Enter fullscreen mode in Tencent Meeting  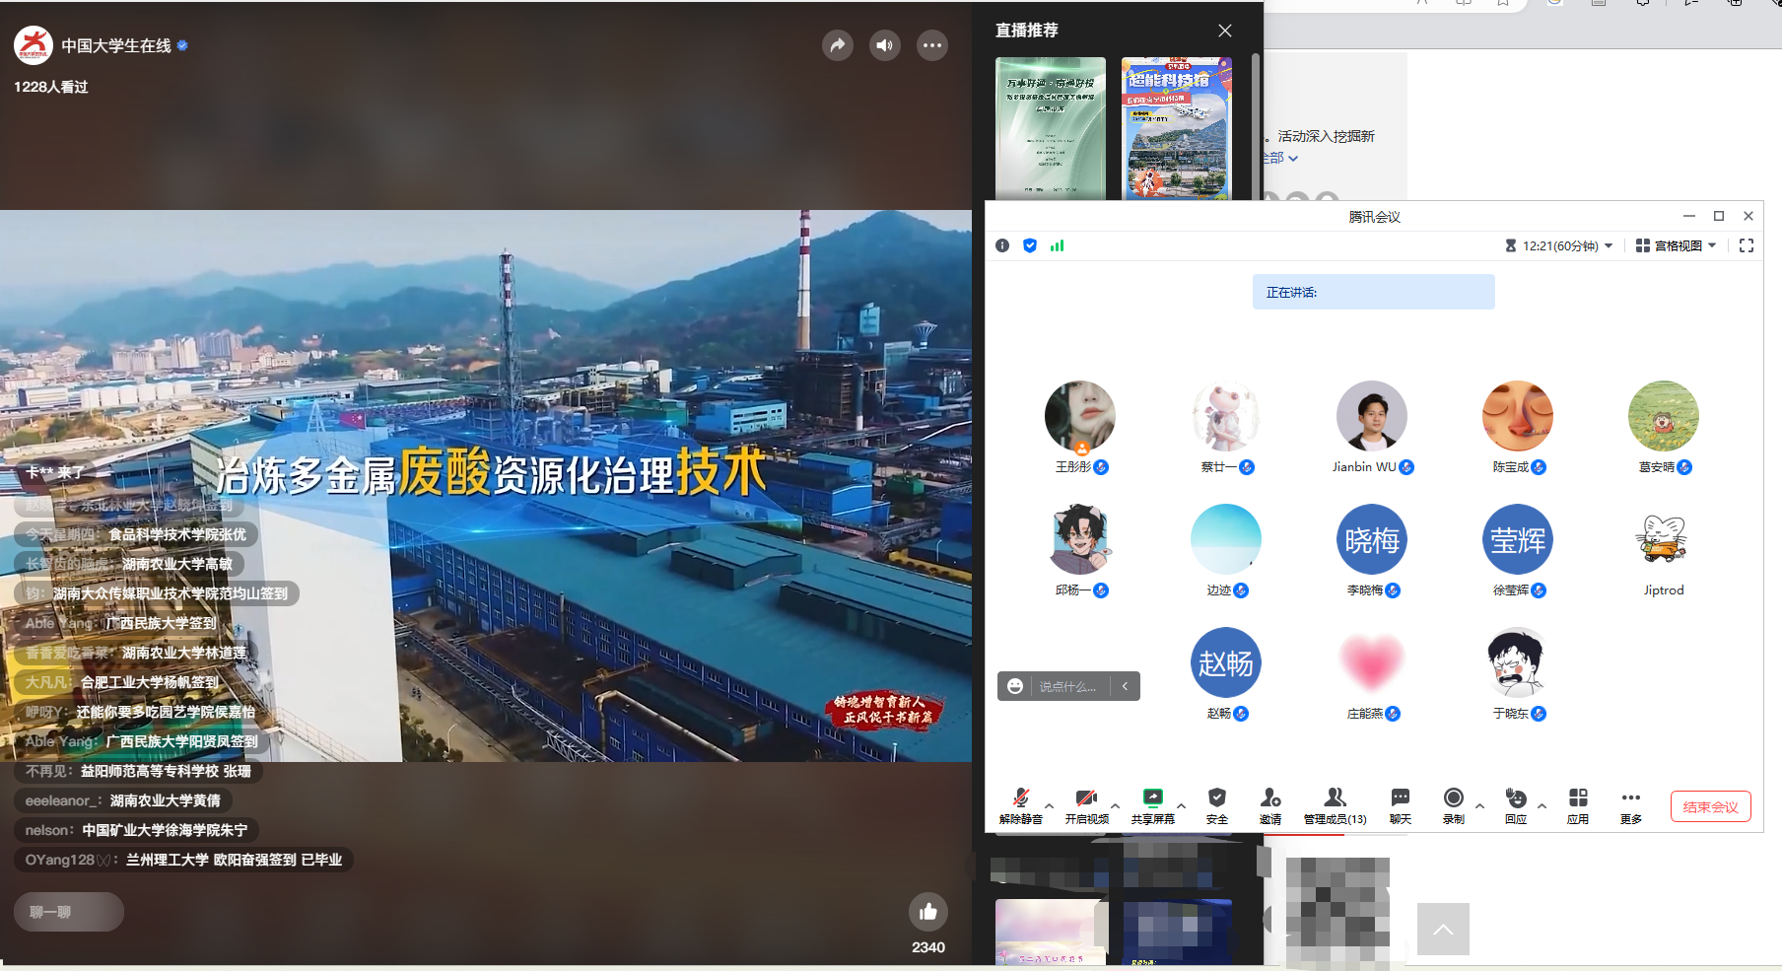pos(1747,245)
